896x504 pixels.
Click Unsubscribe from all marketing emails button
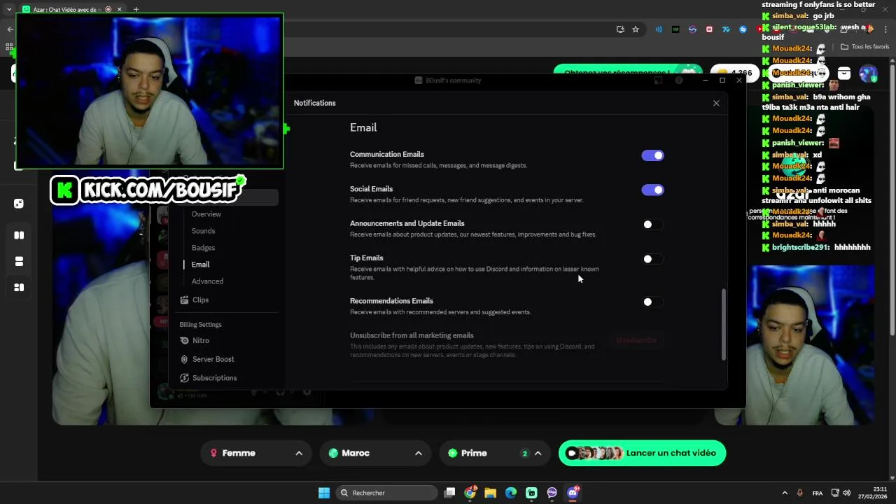point(636,340)
